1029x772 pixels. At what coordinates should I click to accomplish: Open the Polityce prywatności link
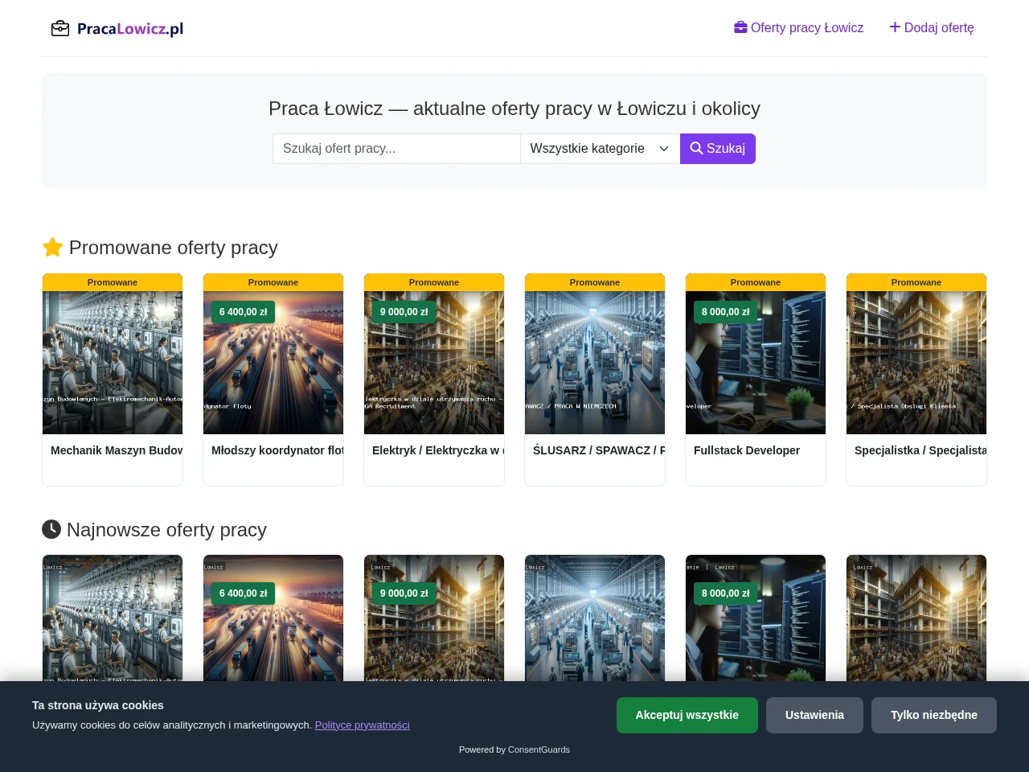click(x=363, y=725)
